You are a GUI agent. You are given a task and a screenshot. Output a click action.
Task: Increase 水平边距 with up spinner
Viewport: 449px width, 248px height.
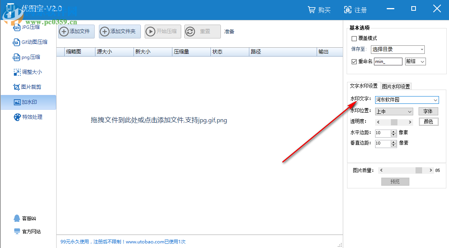tap(394, 131)
